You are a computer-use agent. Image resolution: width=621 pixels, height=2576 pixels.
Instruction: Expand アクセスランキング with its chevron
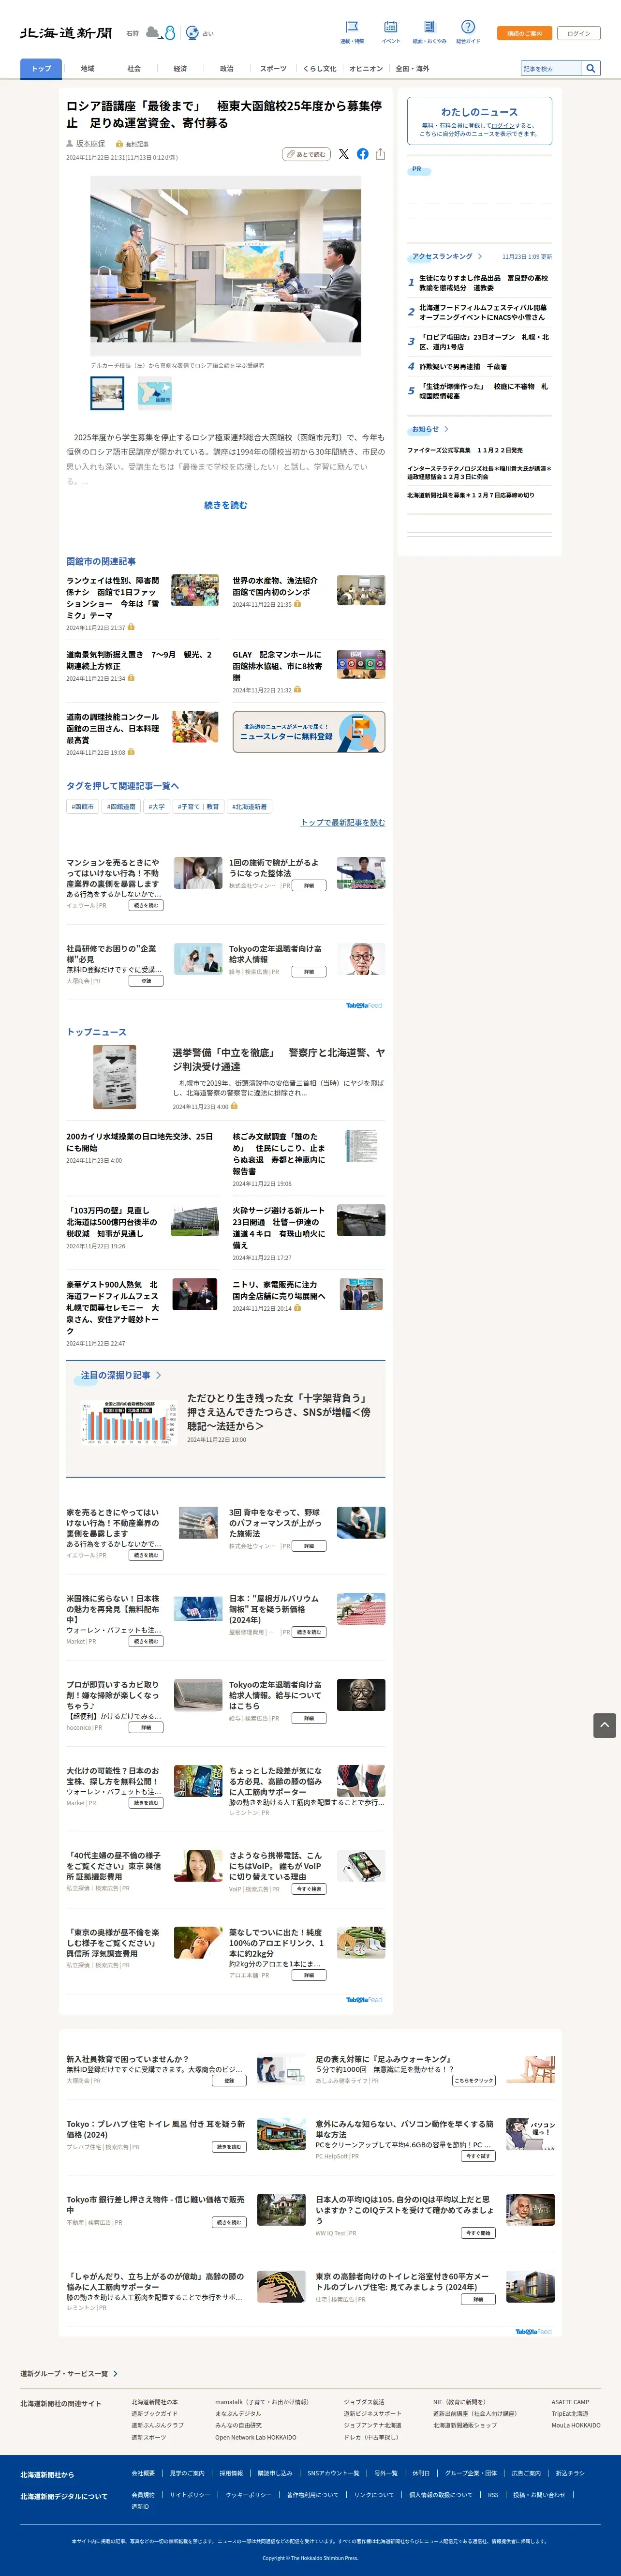click(x=480, y=256)
